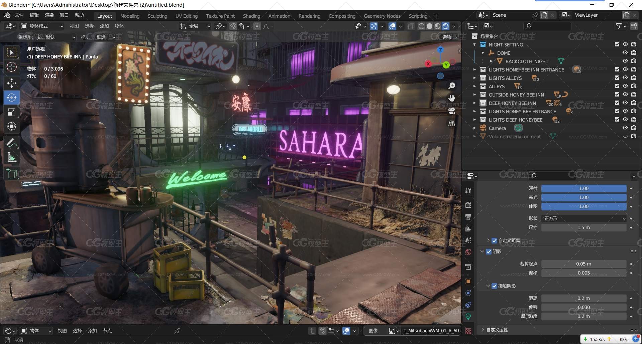Select the Annotate tool
The image size is (642, 344).
pyautogui.click(x=12, y=143)
